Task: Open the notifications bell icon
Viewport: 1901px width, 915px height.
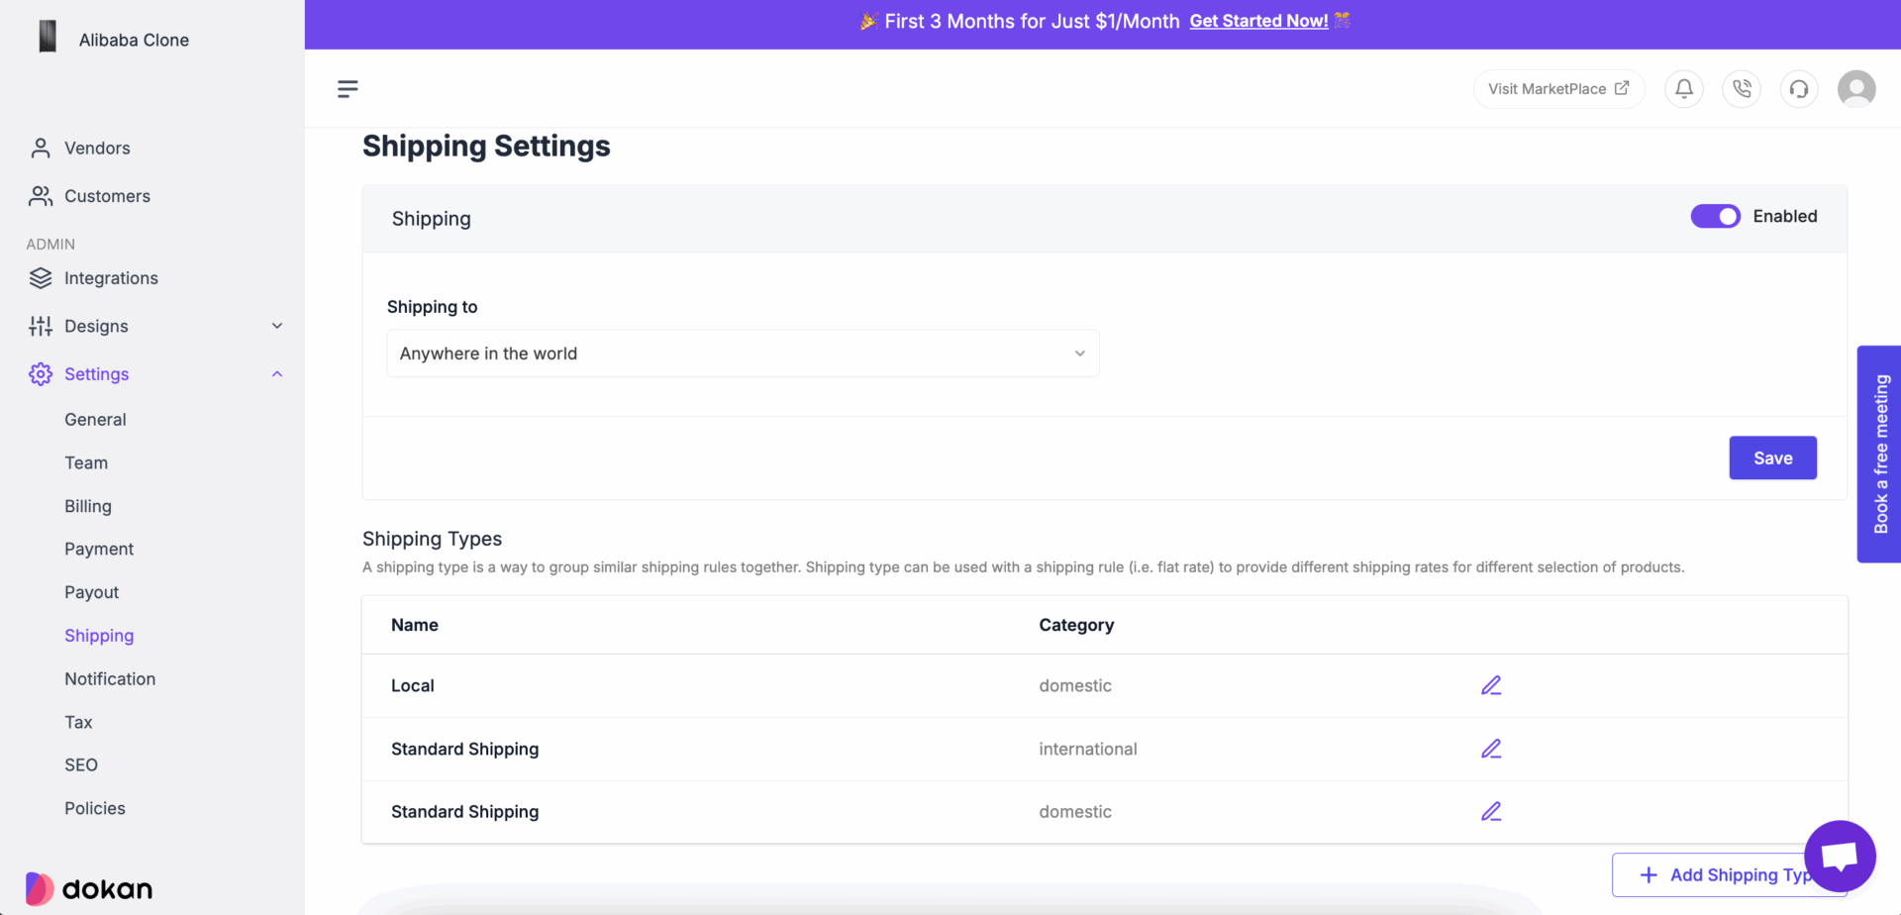Action: coord(1683,89)
